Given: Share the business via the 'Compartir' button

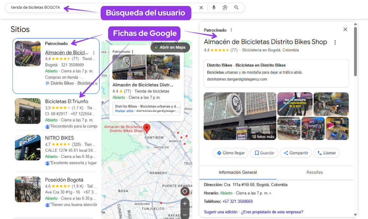Looking at the screenshot, I should pyautogui.click(x=295, y=153).
